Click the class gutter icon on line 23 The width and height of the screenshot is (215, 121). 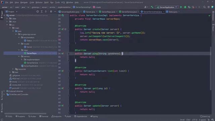(63, 15)
